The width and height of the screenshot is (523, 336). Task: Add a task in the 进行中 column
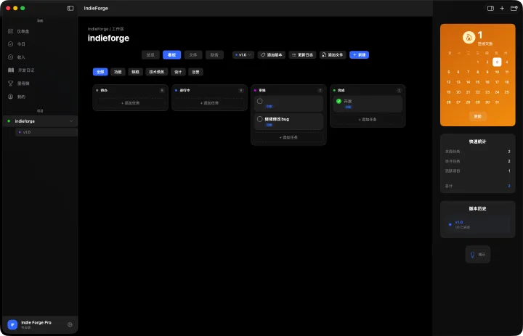pyautogui.click(x=209, y=103)
